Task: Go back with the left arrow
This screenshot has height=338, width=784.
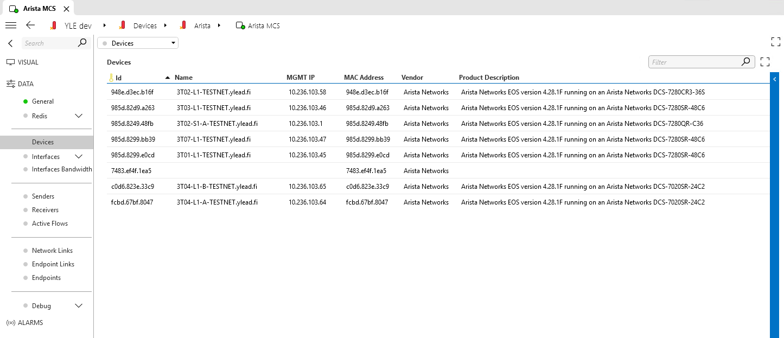Action: tap(30, 25)
